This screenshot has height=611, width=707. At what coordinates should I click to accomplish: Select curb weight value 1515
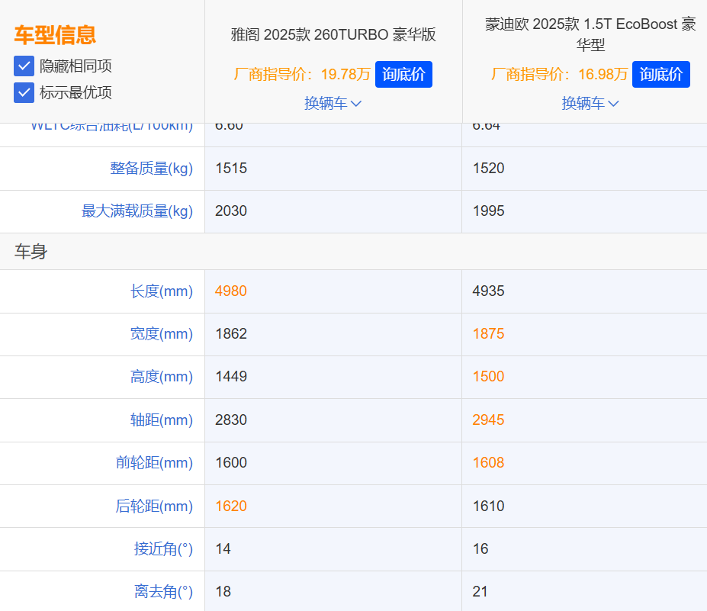coord(231,168)
